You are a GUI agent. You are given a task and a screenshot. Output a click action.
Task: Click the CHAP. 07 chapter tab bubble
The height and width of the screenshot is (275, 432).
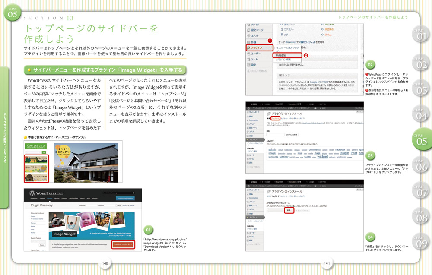422,191
